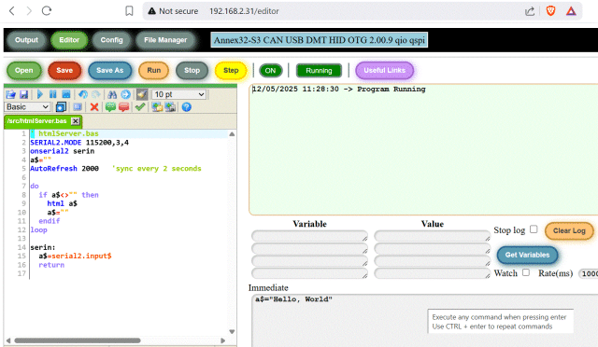
Task: Click the browser reload icon
Action: point(47,10)
